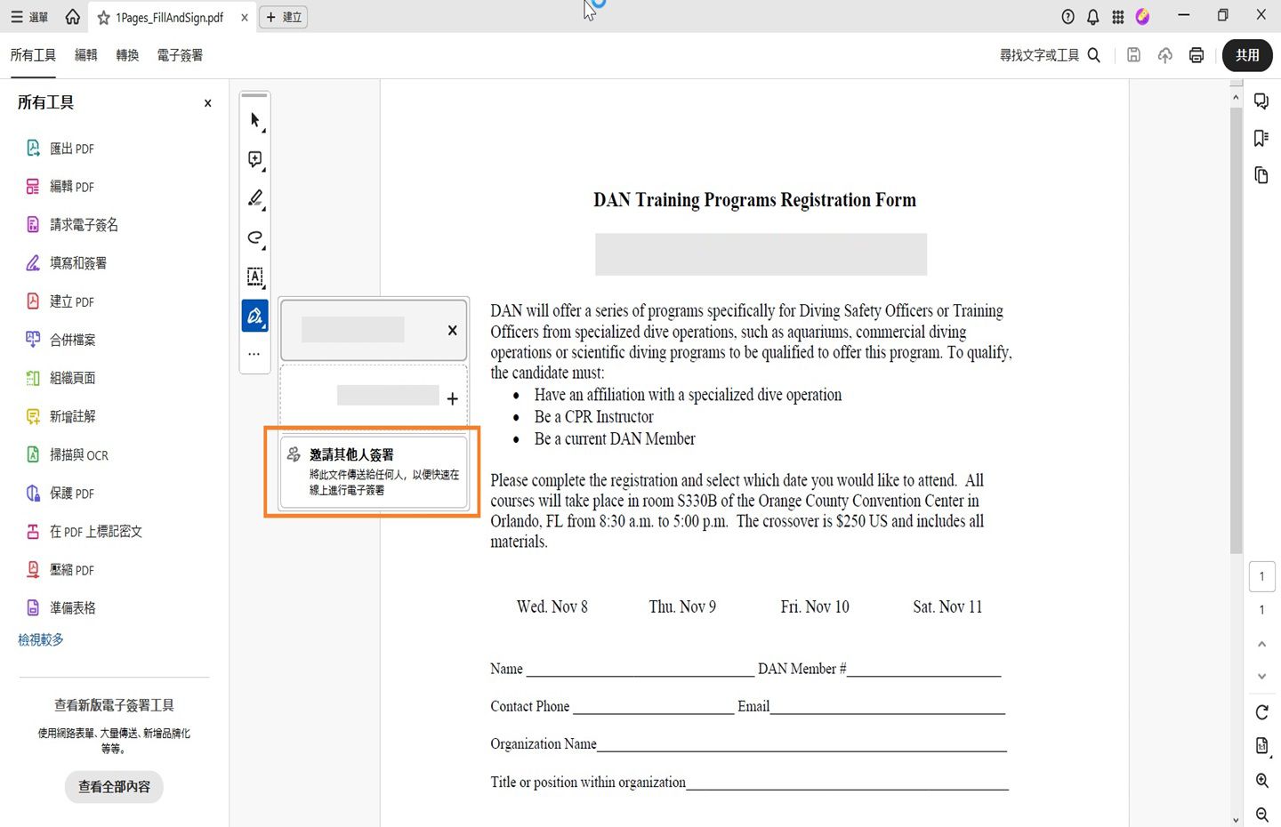Select the freehand draw lasso tool

point(255,237)
